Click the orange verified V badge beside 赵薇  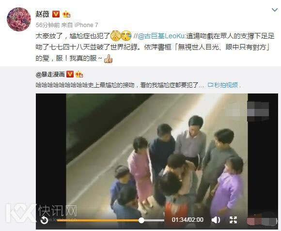(x=56, y=14)
